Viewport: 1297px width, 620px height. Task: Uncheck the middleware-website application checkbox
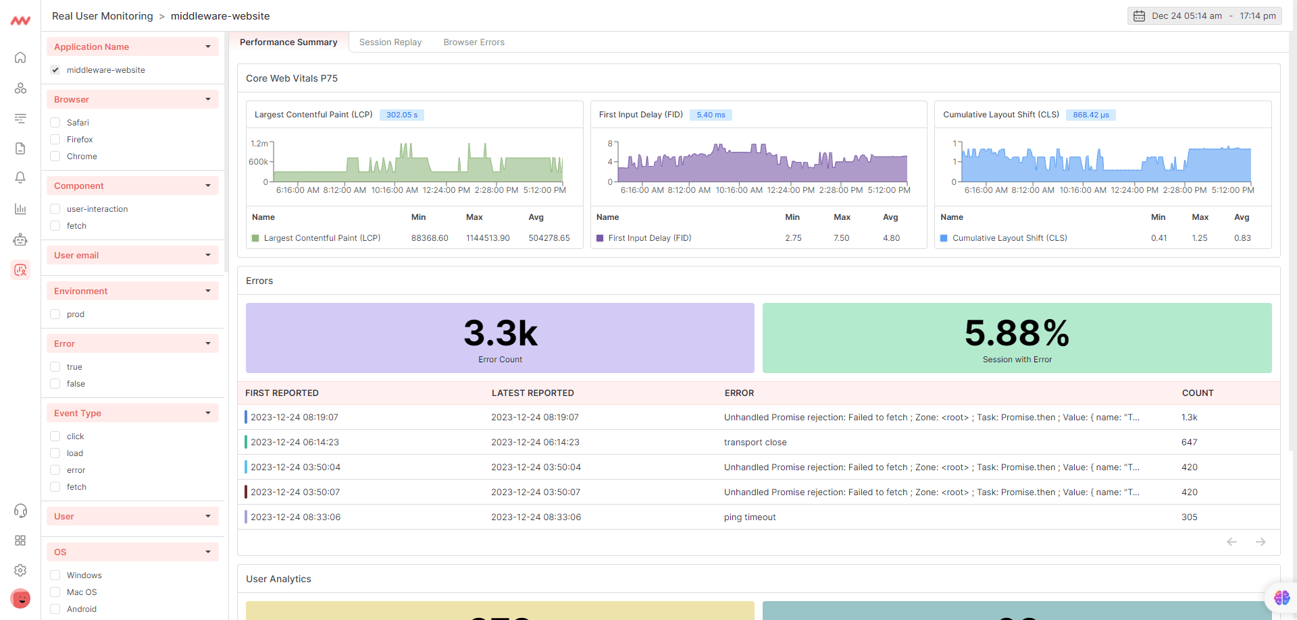tap(55, 70)
